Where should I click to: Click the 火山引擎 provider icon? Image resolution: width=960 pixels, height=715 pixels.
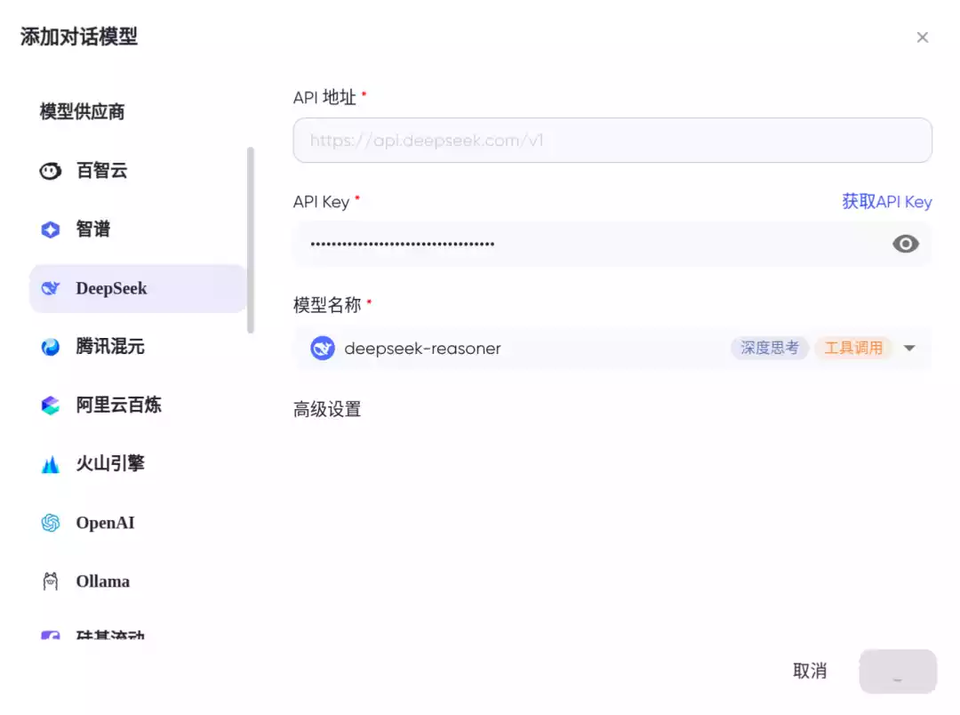[x=51, y=463]
